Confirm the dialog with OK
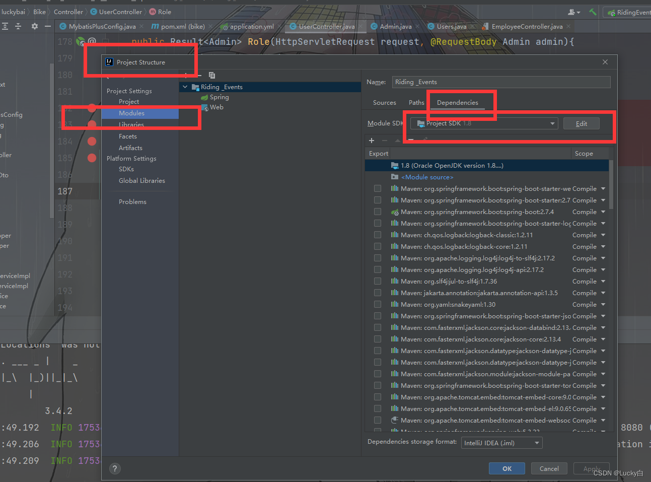651x482 pixels. pos(507,469)
